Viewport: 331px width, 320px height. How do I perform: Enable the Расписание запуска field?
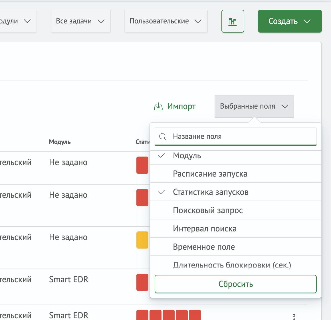pos(236,174)
